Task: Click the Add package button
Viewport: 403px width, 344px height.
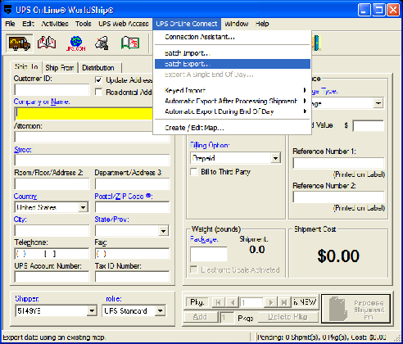Action: pos(200,317)
